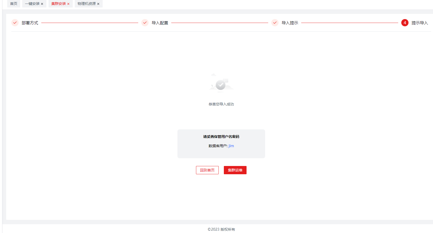Go to 集群运维 via red button
Screen dimensions: 433x233
point(235,170)
